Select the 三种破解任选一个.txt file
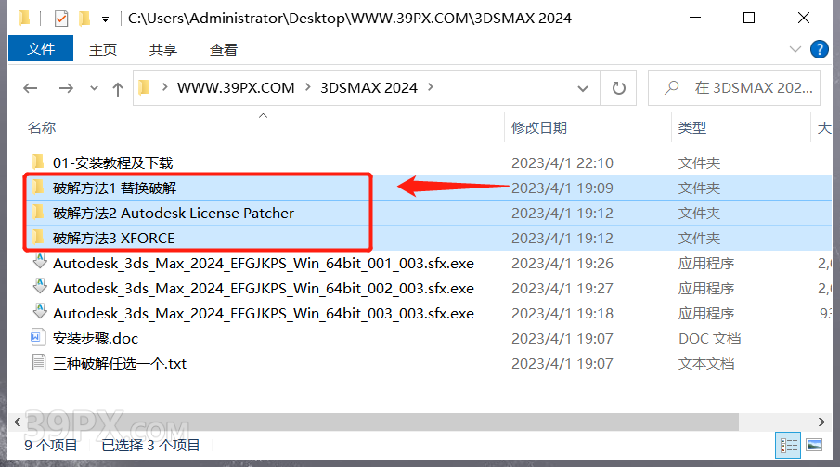The width and height of the screenshot is (840, 467). point(120,364)
